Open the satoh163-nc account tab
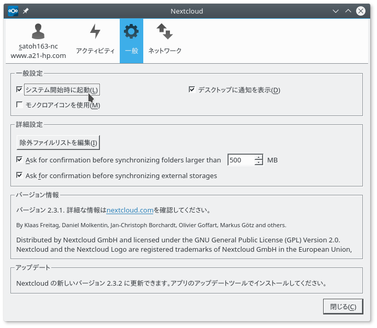Image resolution: width=377 pixels, height=328 pixels. coord(38,41)
